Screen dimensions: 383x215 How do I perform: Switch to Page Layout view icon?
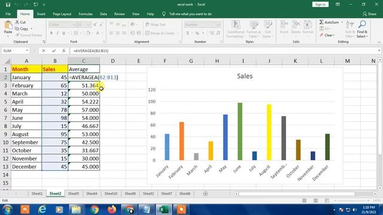tap(315, 201)
